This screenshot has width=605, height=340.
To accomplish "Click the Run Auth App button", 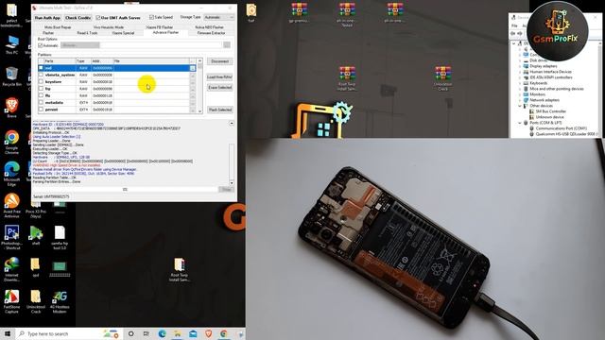I will [x=47, y=18].
